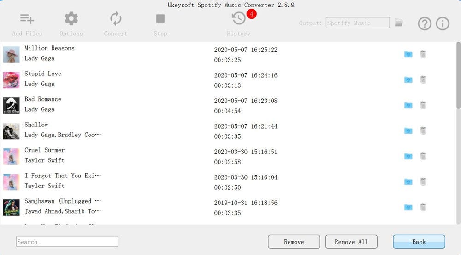Open folder for Bad Romance
Viewport: 461px width, 255px height.
click(408, 105)
